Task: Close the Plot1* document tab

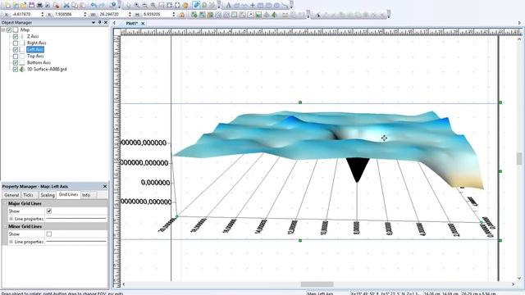Action: pyautogui.click(x=143, y=24)
